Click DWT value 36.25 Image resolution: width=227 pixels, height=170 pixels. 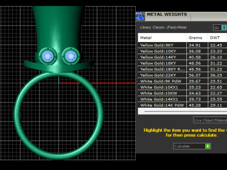pos(216,75)
